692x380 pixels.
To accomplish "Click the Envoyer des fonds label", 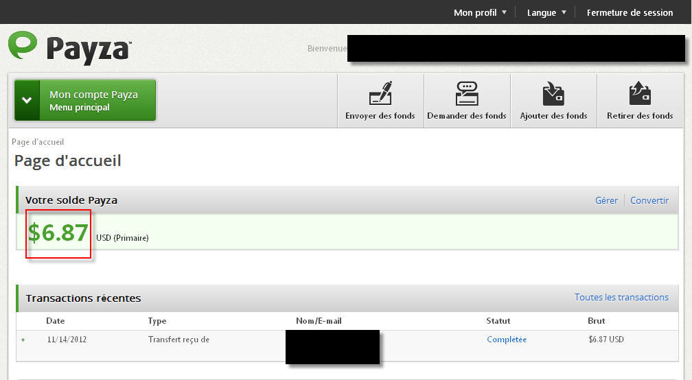I will point(380,116).
